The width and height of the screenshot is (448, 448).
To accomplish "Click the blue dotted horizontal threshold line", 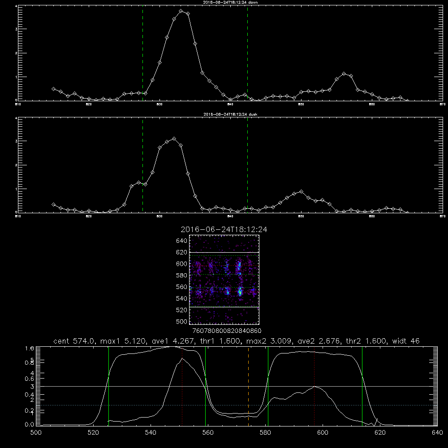I will point(237,405).
